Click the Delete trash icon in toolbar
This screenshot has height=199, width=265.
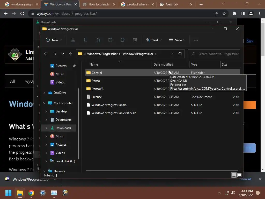[135, 40]
